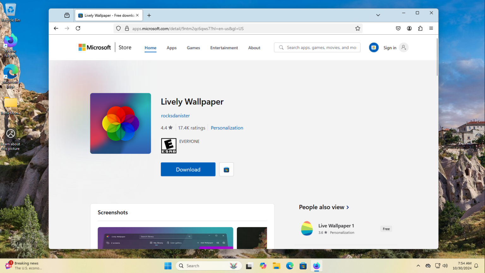The height and width of the screenshot is (273, 485).
Task: Toggle tracking protection shield icon
Action: tap(118, 28)
